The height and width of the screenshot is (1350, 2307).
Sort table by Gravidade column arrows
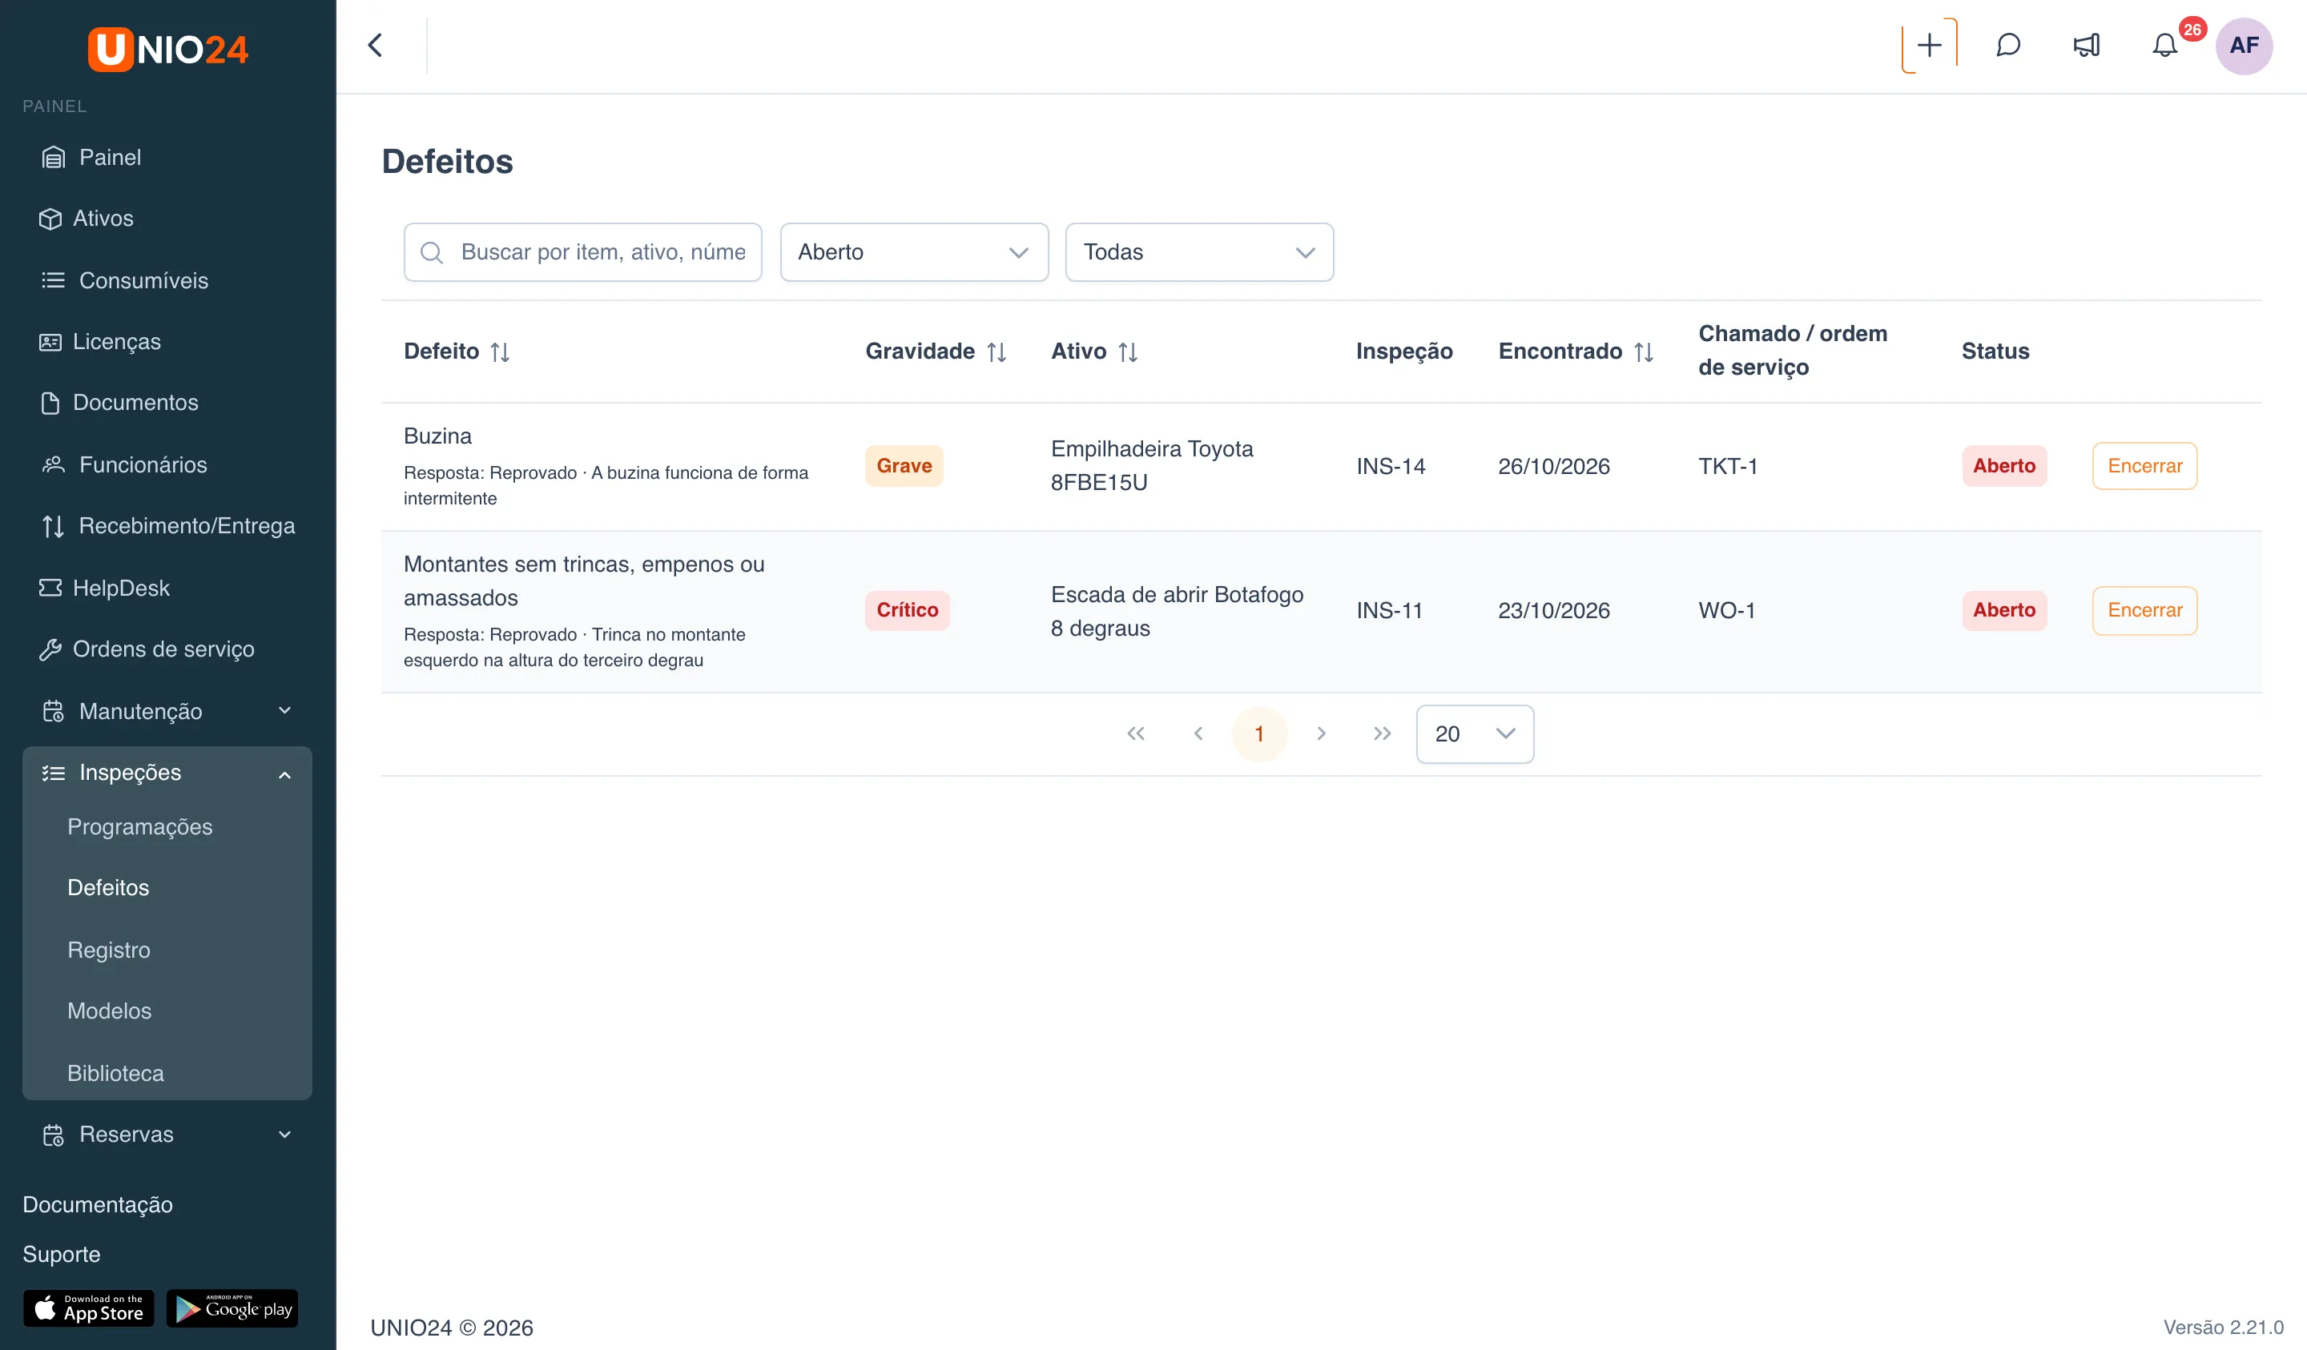tap(997, 352)
